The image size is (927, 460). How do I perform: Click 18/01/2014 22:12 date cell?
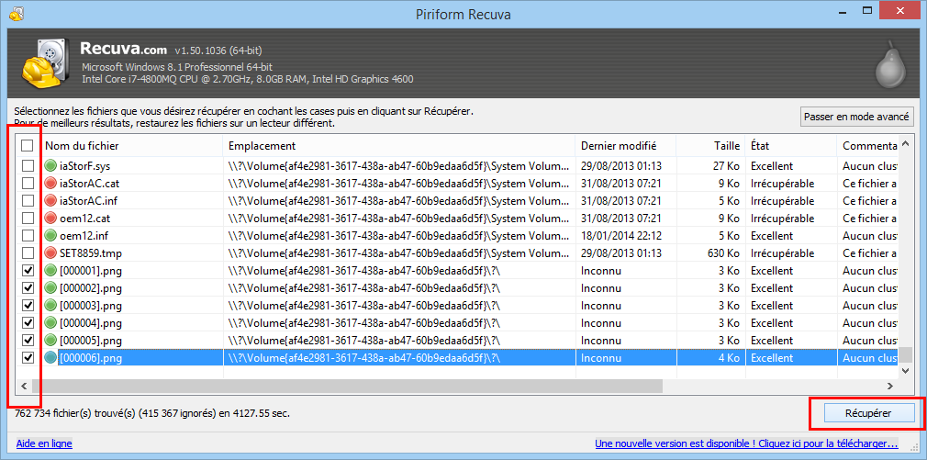click(620, 236)
